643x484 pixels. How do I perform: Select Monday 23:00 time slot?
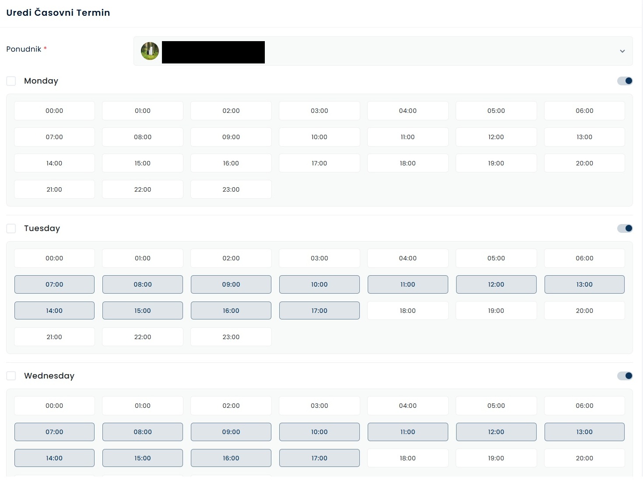pos(231,189)
